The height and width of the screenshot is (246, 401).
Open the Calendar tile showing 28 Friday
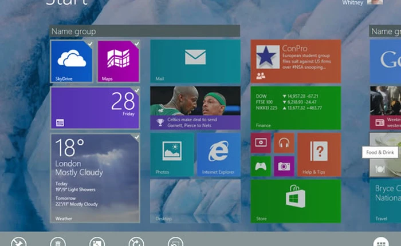pyautogui.click(x=95, y=108)
